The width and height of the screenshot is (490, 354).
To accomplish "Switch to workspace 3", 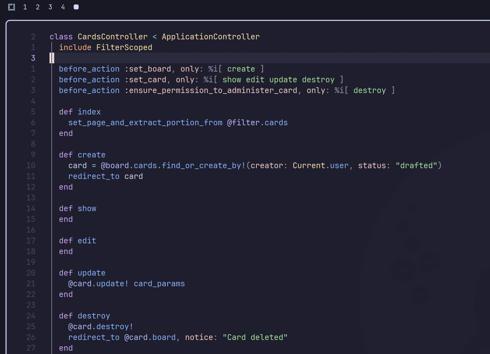I will (50, 7).
